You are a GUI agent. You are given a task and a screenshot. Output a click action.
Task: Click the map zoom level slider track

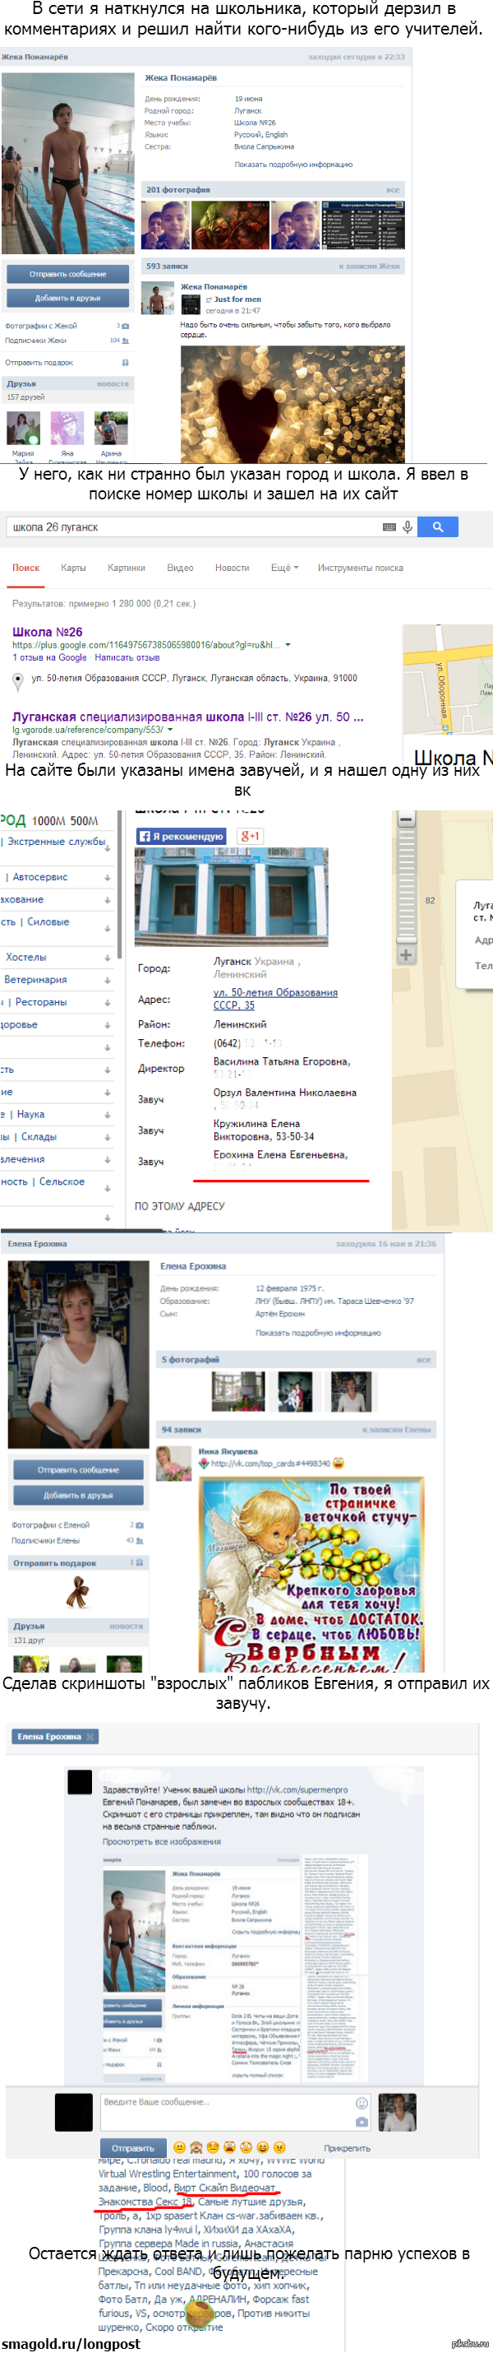[x=405, y=886]
